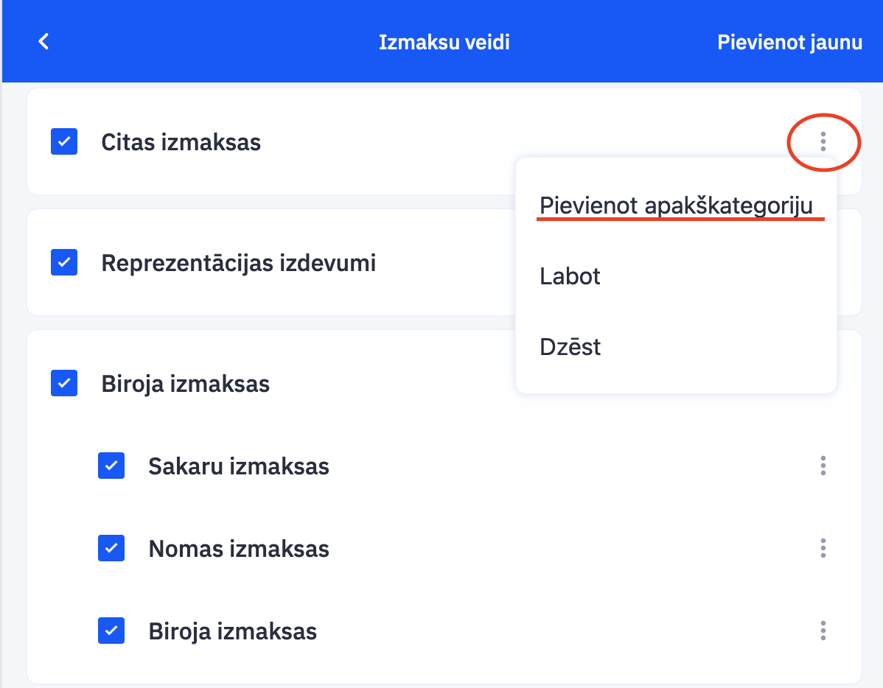The height and width of the screenshot is (688, 883).
Task: Disable the Nomas izmaksas checkbox
Action: click(x=111, y=548)
